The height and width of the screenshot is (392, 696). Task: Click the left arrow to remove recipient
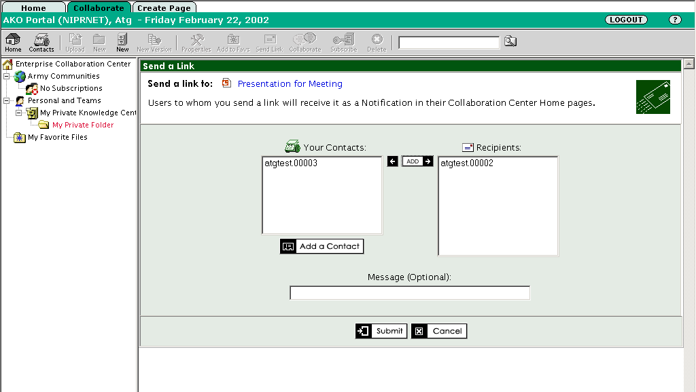point(393,161)
